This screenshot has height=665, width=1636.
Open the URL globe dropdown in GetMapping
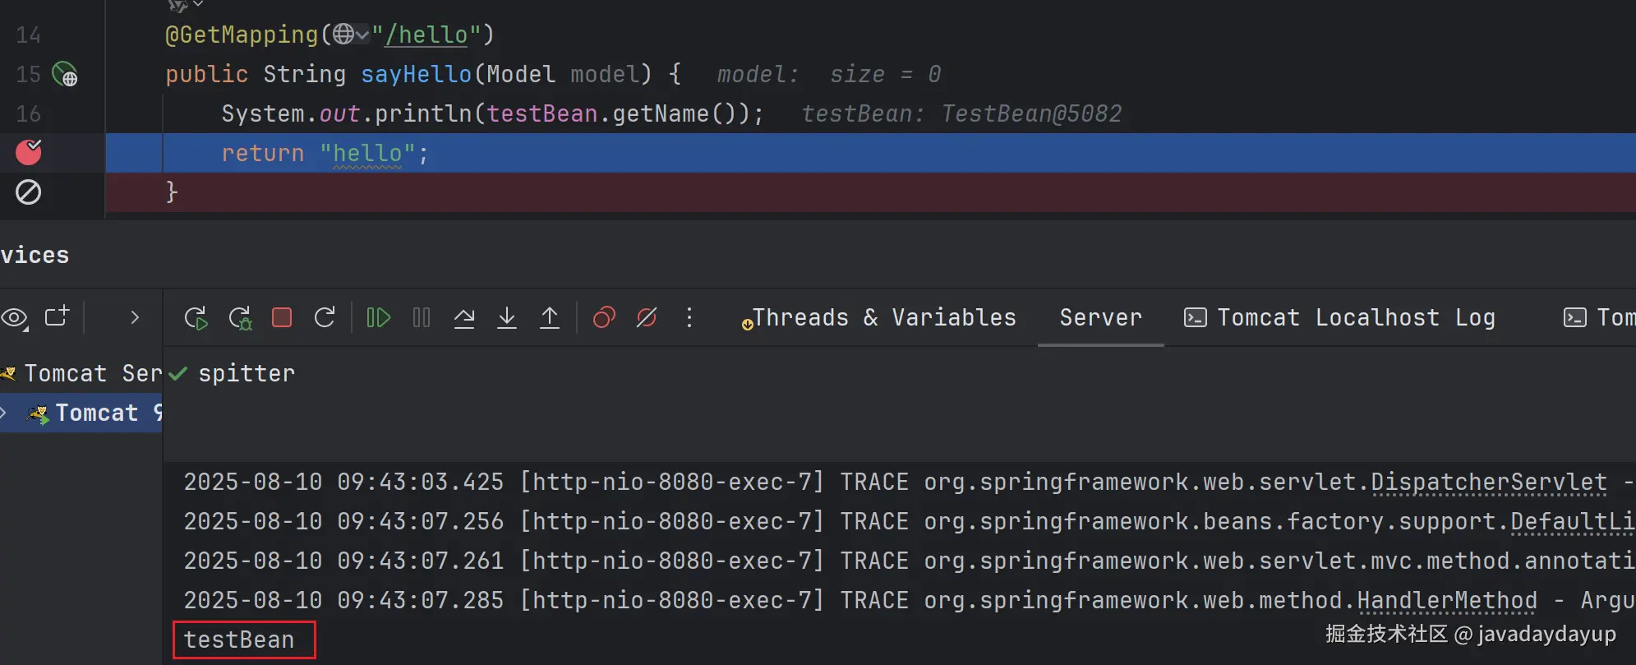tap(351, 35)
